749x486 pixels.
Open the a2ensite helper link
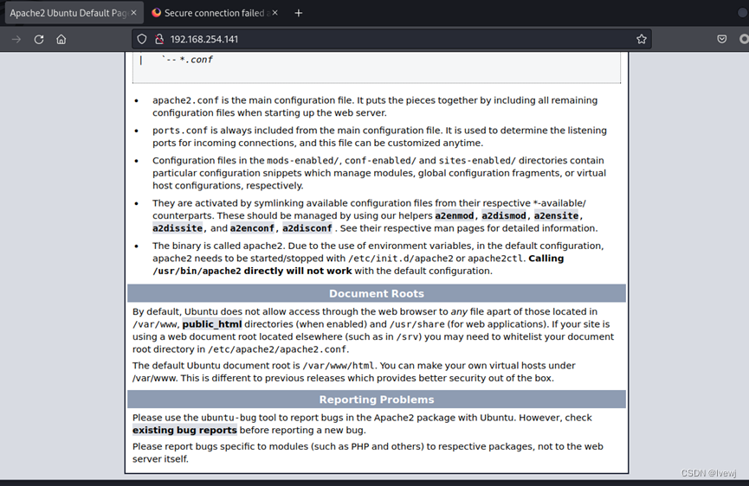pyautogui.click(x=556, y=215)
